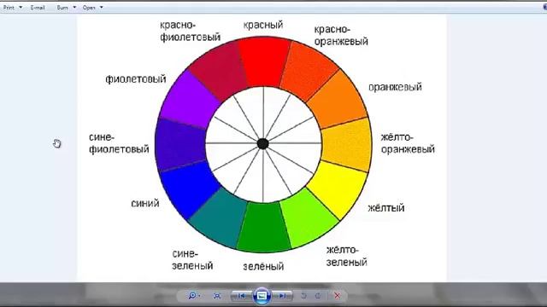Click the Actual Size icon
The height and width of the screenshot is (307, 547).
click(x=216, y=296)
